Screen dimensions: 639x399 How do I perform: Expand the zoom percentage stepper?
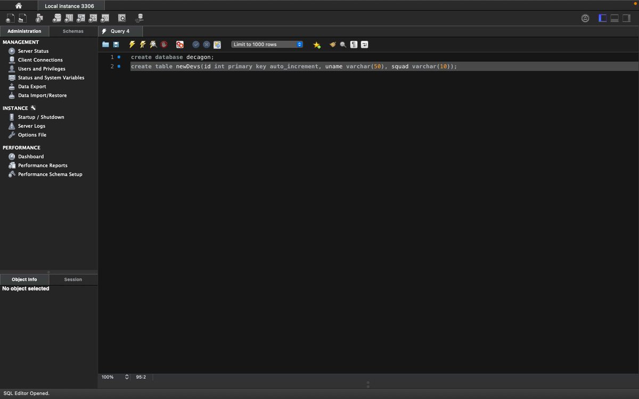point(126,377)
